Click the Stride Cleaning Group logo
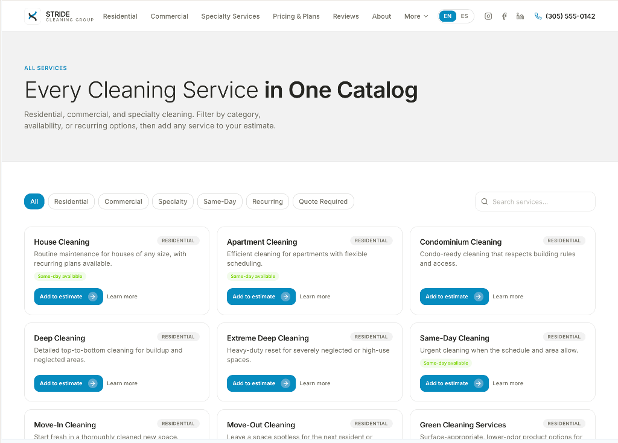This screenshot has height=443, width=618. coord(59,16)
